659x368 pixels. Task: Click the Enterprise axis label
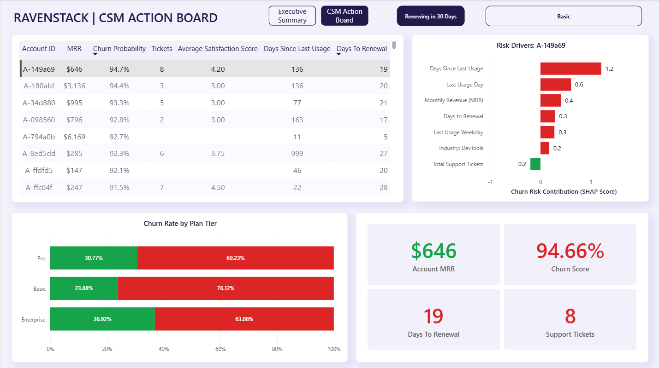click(x=34, y=319)
